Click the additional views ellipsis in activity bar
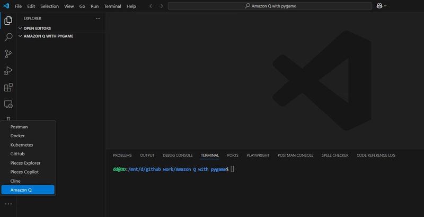This screenshot has width=424, height=217. click(x=8, y=204)
